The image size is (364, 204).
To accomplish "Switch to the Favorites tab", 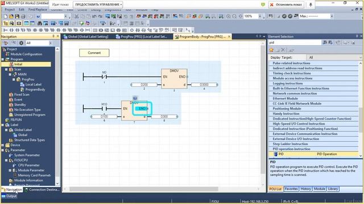I will coord(291,189).
